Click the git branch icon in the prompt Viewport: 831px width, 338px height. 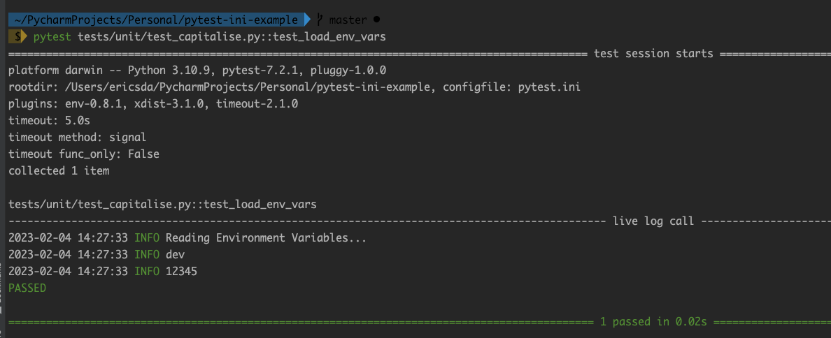coord(320,20)
